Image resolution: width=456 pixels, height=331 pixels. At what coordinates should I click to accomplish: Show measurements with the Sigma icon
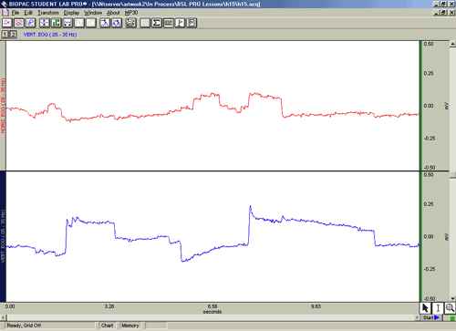point(157,23)
